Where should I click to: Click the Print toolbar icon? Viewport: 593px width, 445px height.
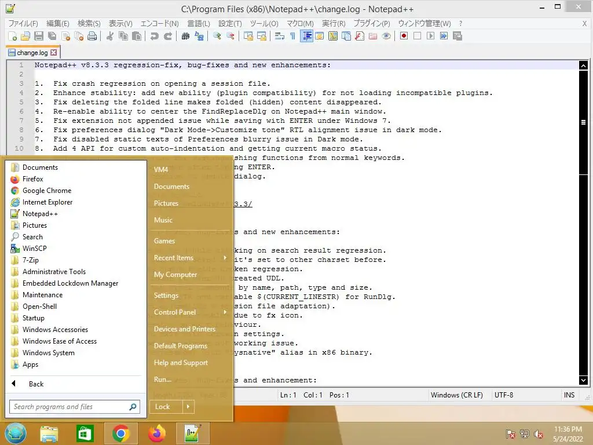click(x=92, y=37)
